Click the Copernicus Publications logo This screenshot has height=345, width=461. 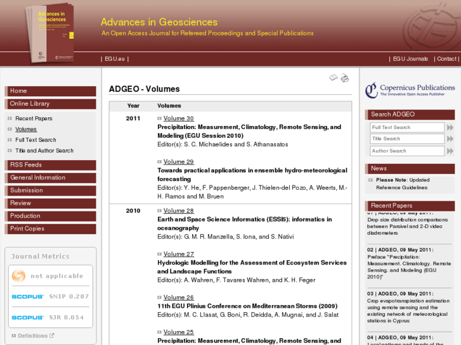[410, 90]
